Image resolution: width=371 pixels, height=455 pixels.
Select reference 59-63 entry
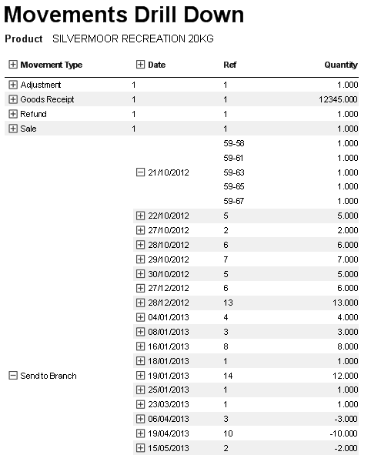(x=234, y=172)
